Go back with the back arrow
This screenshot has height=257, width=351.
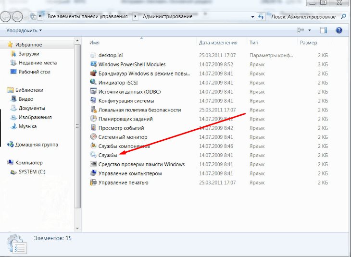coord(5,17)
